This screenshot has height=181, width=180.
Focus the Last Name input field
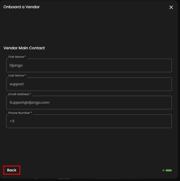[89, 84]
